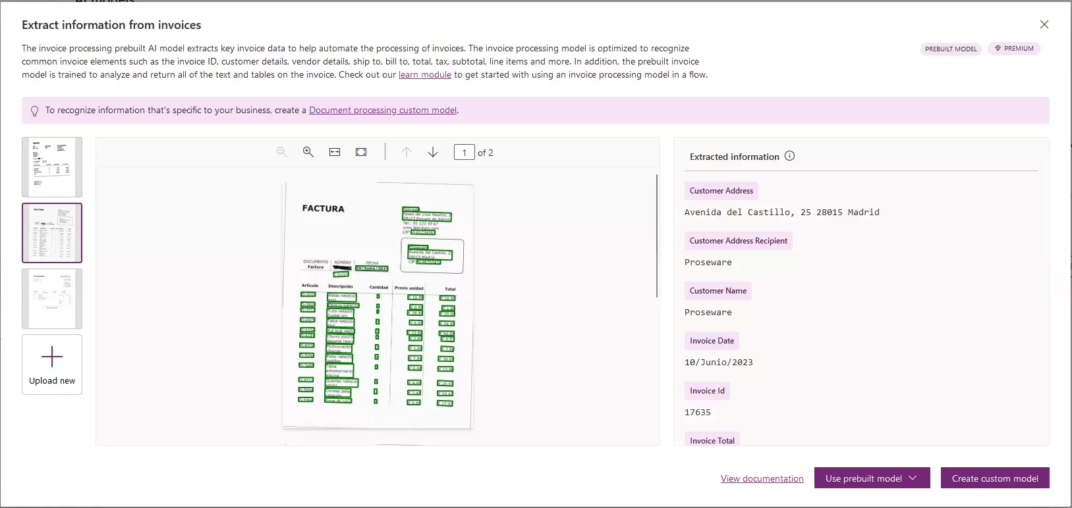Open the learn module link
This screenshot has height=508, width=1072.
[425, 74]
